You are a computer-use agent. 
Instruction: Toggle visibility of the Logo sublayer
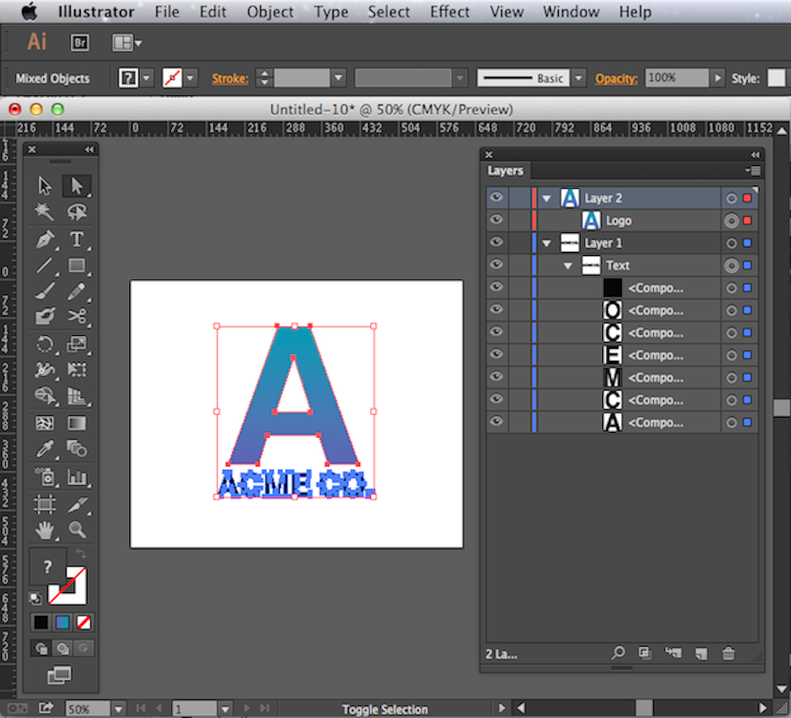[x=497, y=220]
